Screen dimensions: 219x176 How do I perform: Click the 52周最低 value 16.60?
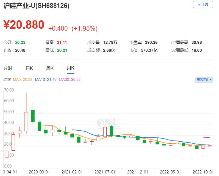[197, 50]
